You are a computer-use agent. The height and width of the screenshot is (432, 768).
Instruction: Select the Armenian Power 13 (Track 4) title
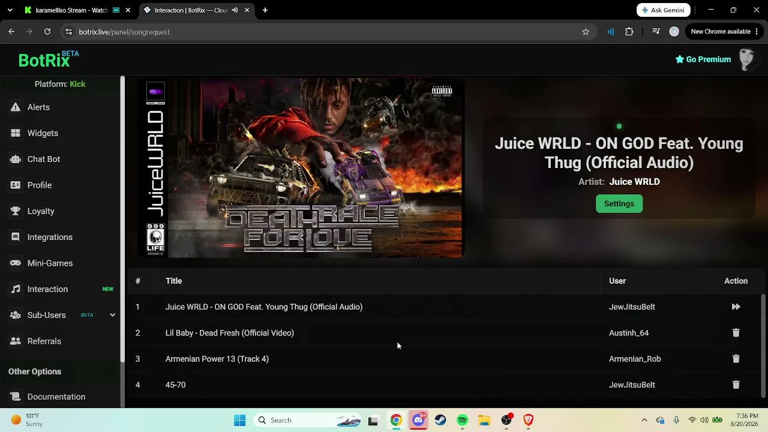217,359
